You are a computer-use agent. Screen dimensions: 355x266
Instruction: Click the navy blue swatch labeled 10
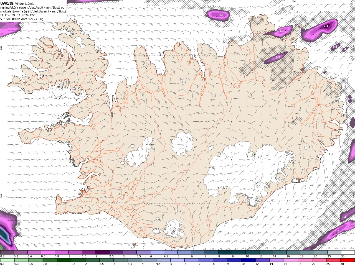click(x=248, y=260)
